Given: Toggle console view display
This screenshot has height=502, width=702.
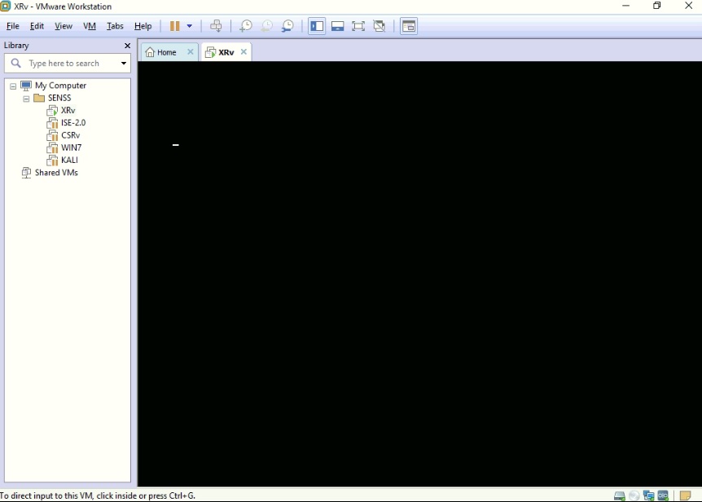Looking at the screenshot, I should pyautogui.click(x=408, y=25).
